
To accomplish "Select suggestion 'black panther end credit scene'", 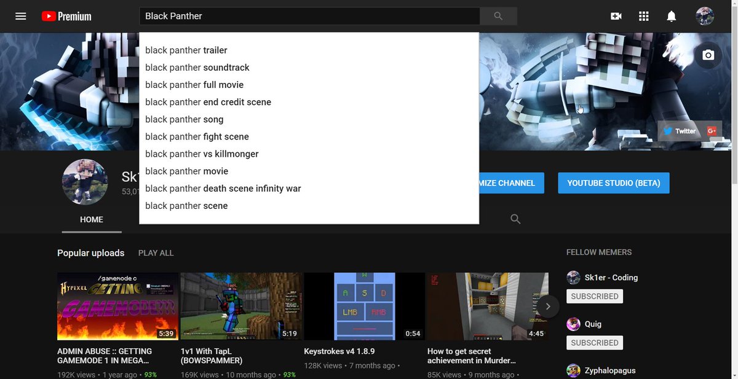I will (309, 102).
